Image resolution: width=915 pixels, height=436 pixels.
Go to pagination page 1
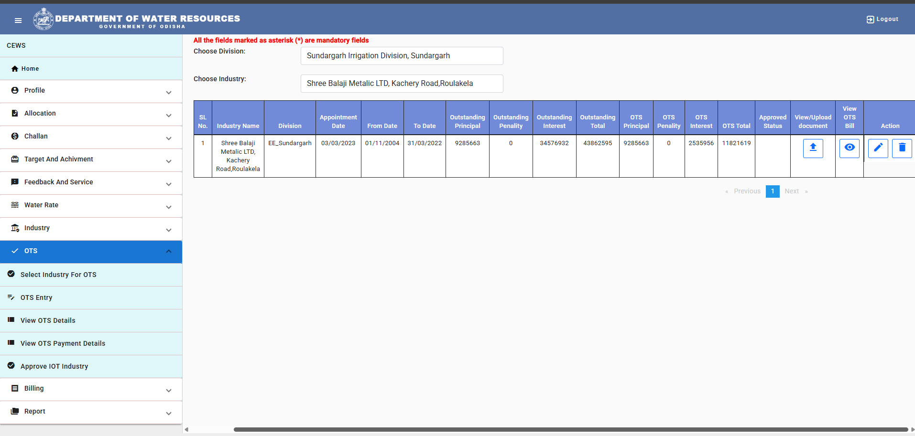click(x=773, y=191)
